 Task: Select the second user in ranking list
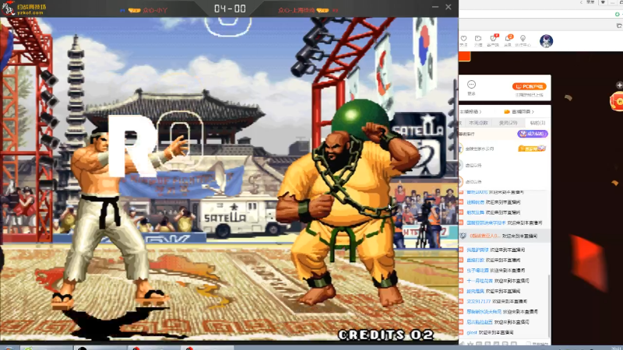473,165
